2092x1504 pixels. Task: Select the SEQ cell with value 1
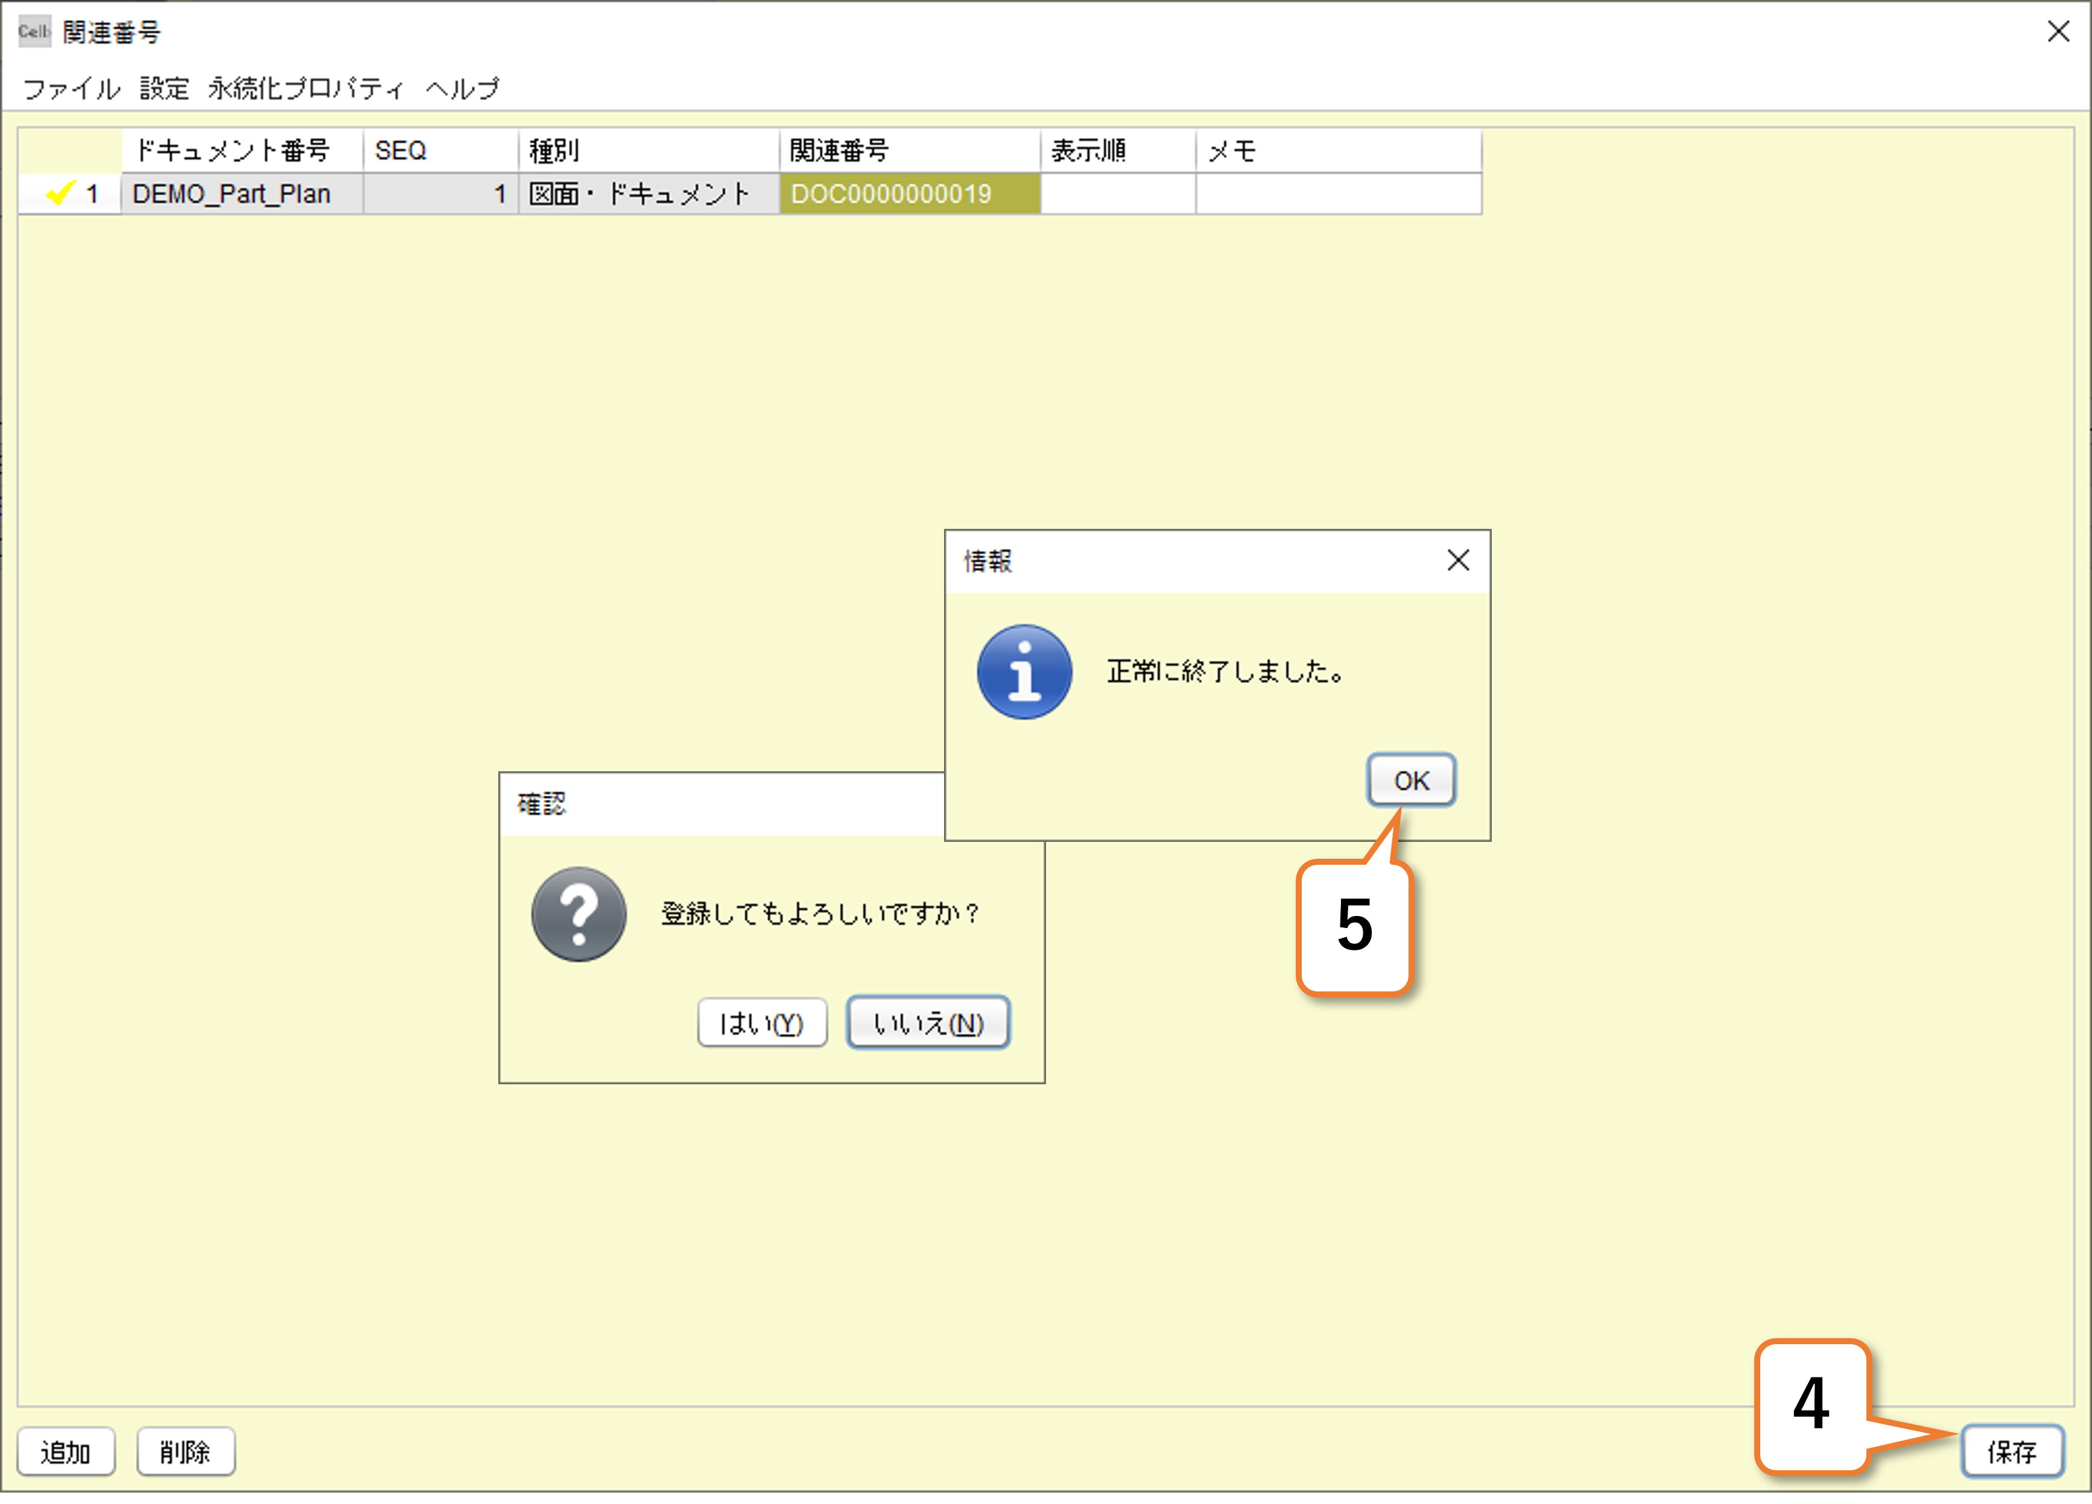point(441,194)
